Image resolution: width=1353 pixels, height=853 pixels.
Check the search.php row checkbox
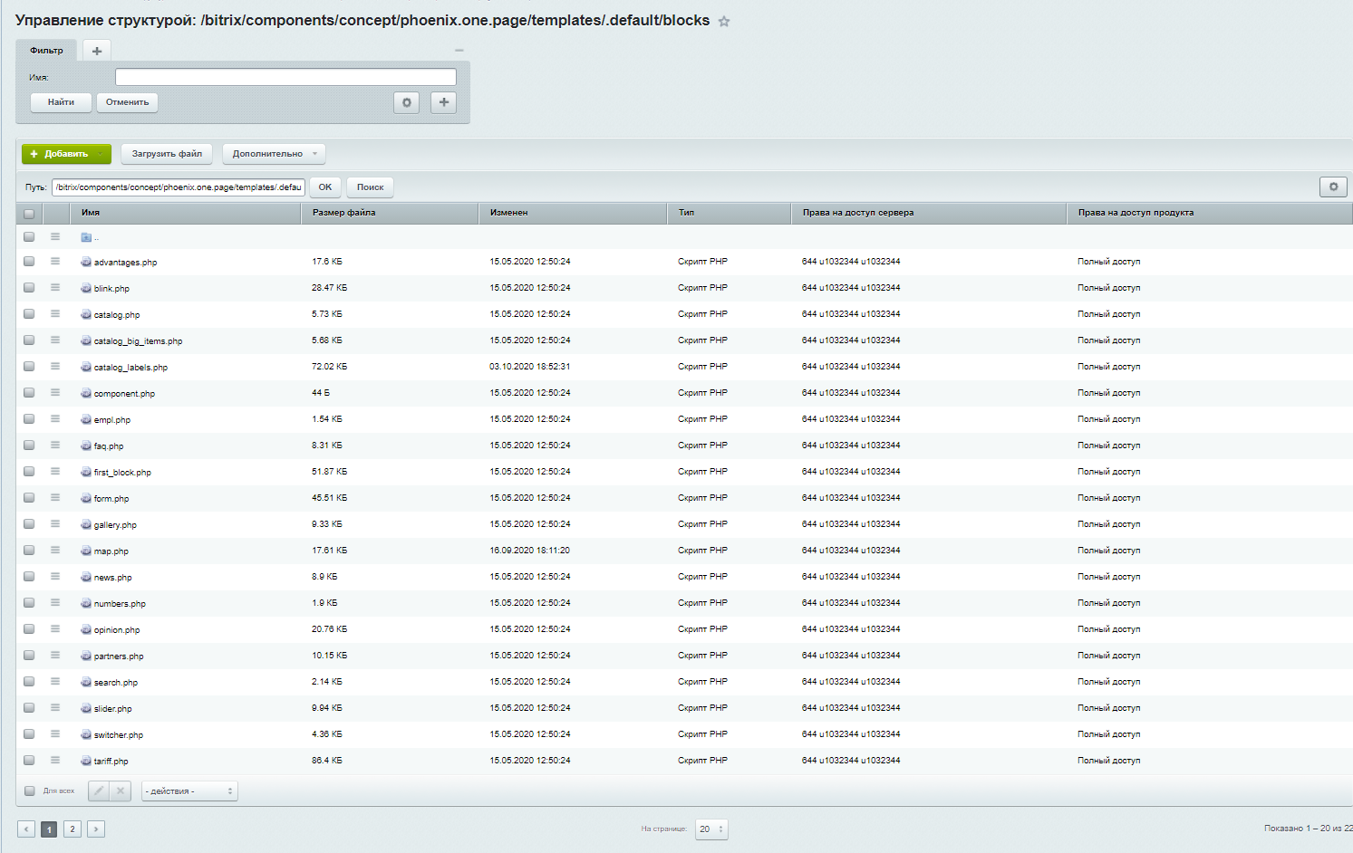29,681
